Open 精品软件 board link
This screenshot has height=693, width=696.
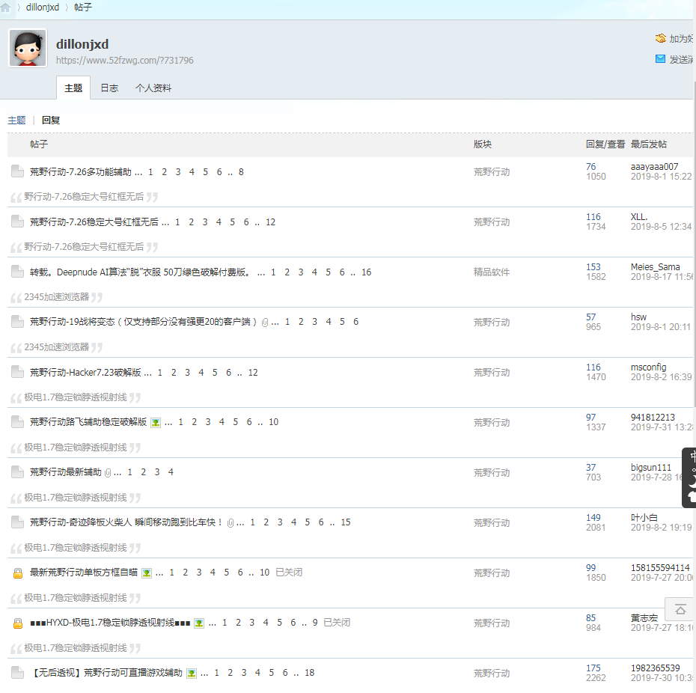[492, 272]
